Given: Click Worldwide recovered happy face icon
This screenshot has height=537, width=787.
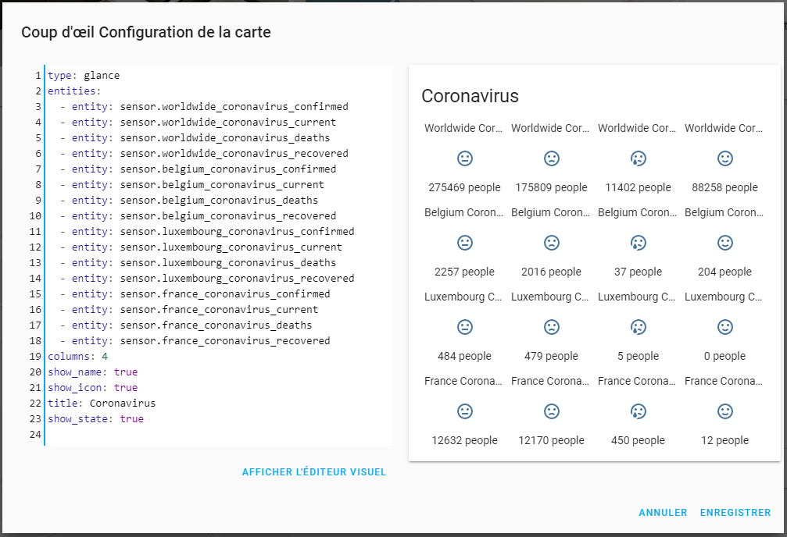Looking at the screenshot, I should pos(724,158).
